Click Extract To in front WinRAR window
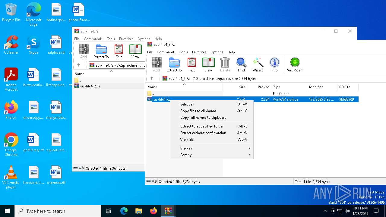Screen dimensions: 386x217 click(x=174, y=65)
